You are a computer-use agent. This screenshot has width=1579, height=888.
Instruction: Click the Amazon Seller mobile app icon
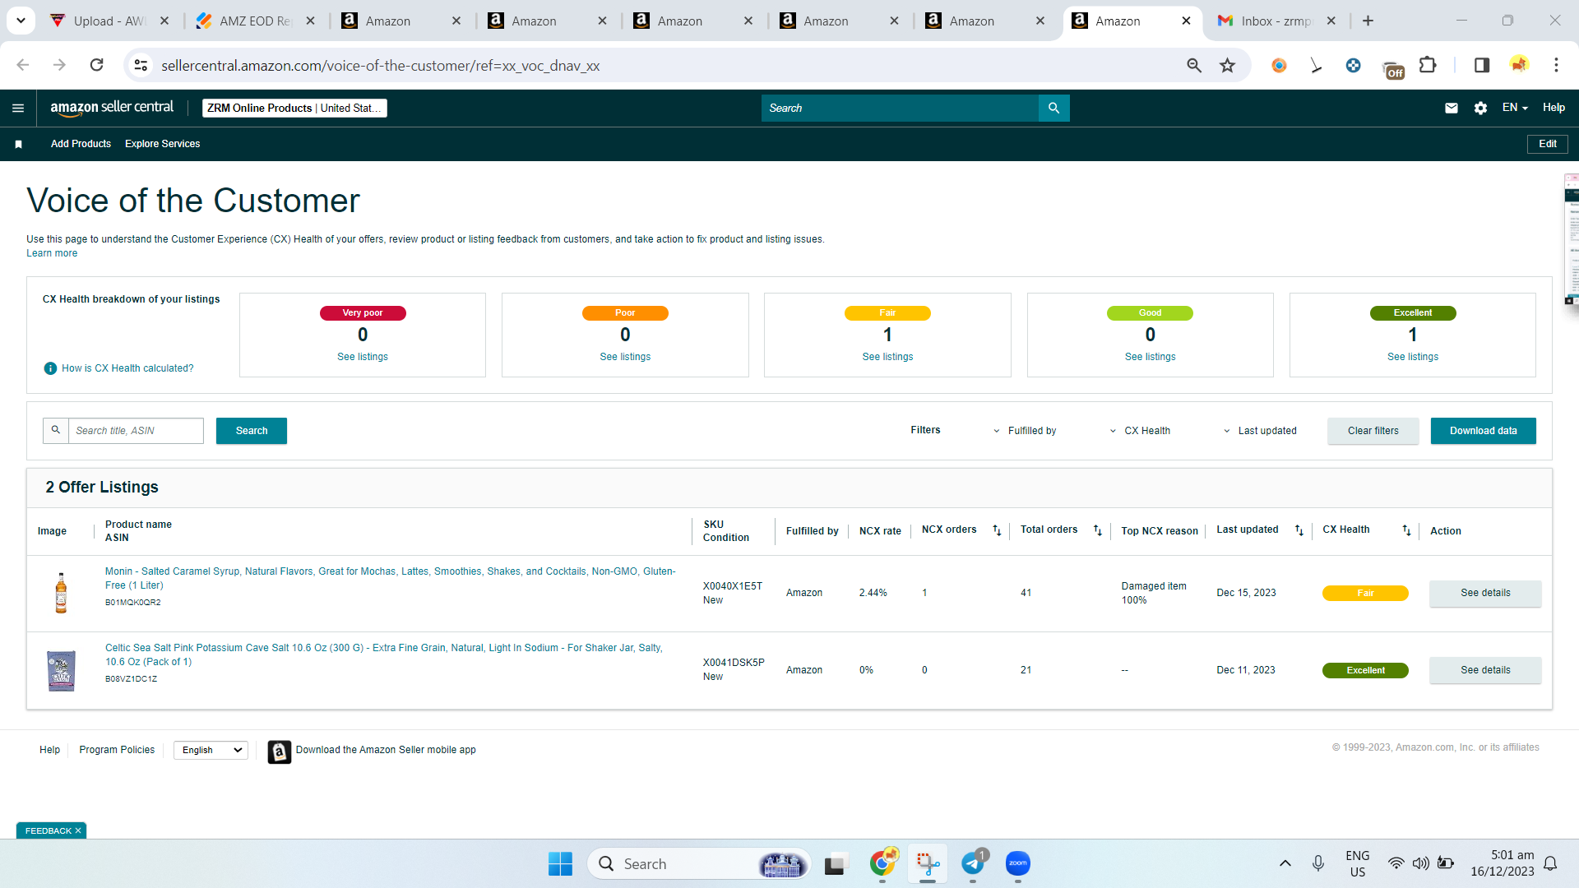280,752
